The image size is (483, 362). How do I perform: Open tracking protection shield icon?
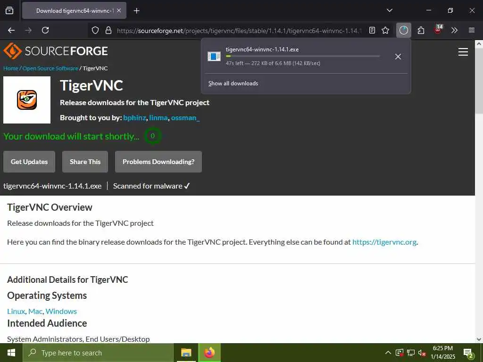click(95, 30)
